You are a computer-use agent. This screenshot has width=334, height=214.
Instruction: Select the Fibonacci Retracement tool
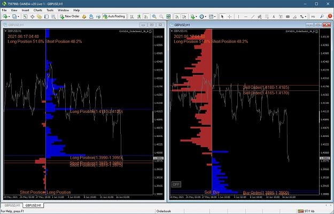tap(267, 17)
